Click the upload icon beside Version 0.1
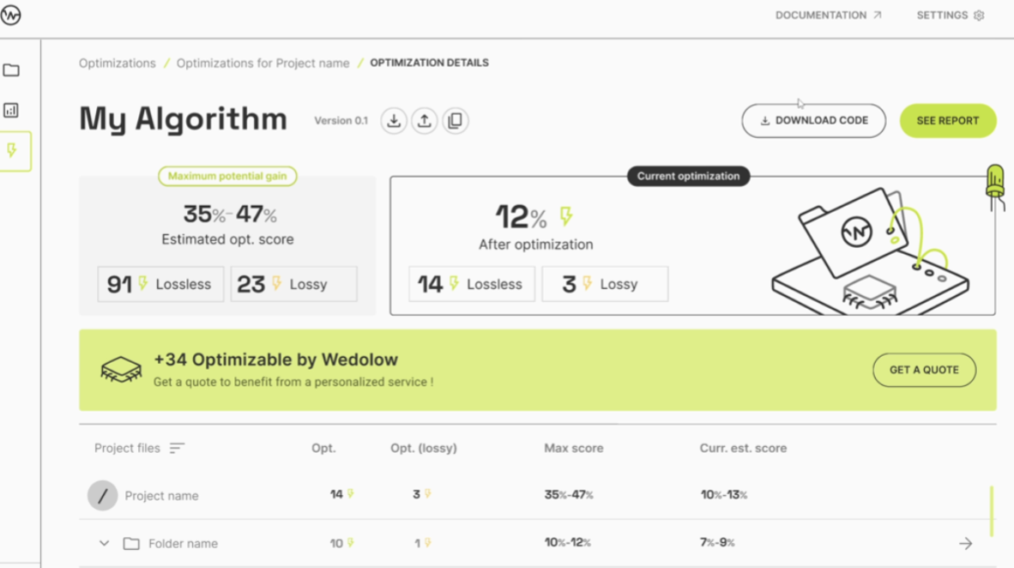 (425, 121)
